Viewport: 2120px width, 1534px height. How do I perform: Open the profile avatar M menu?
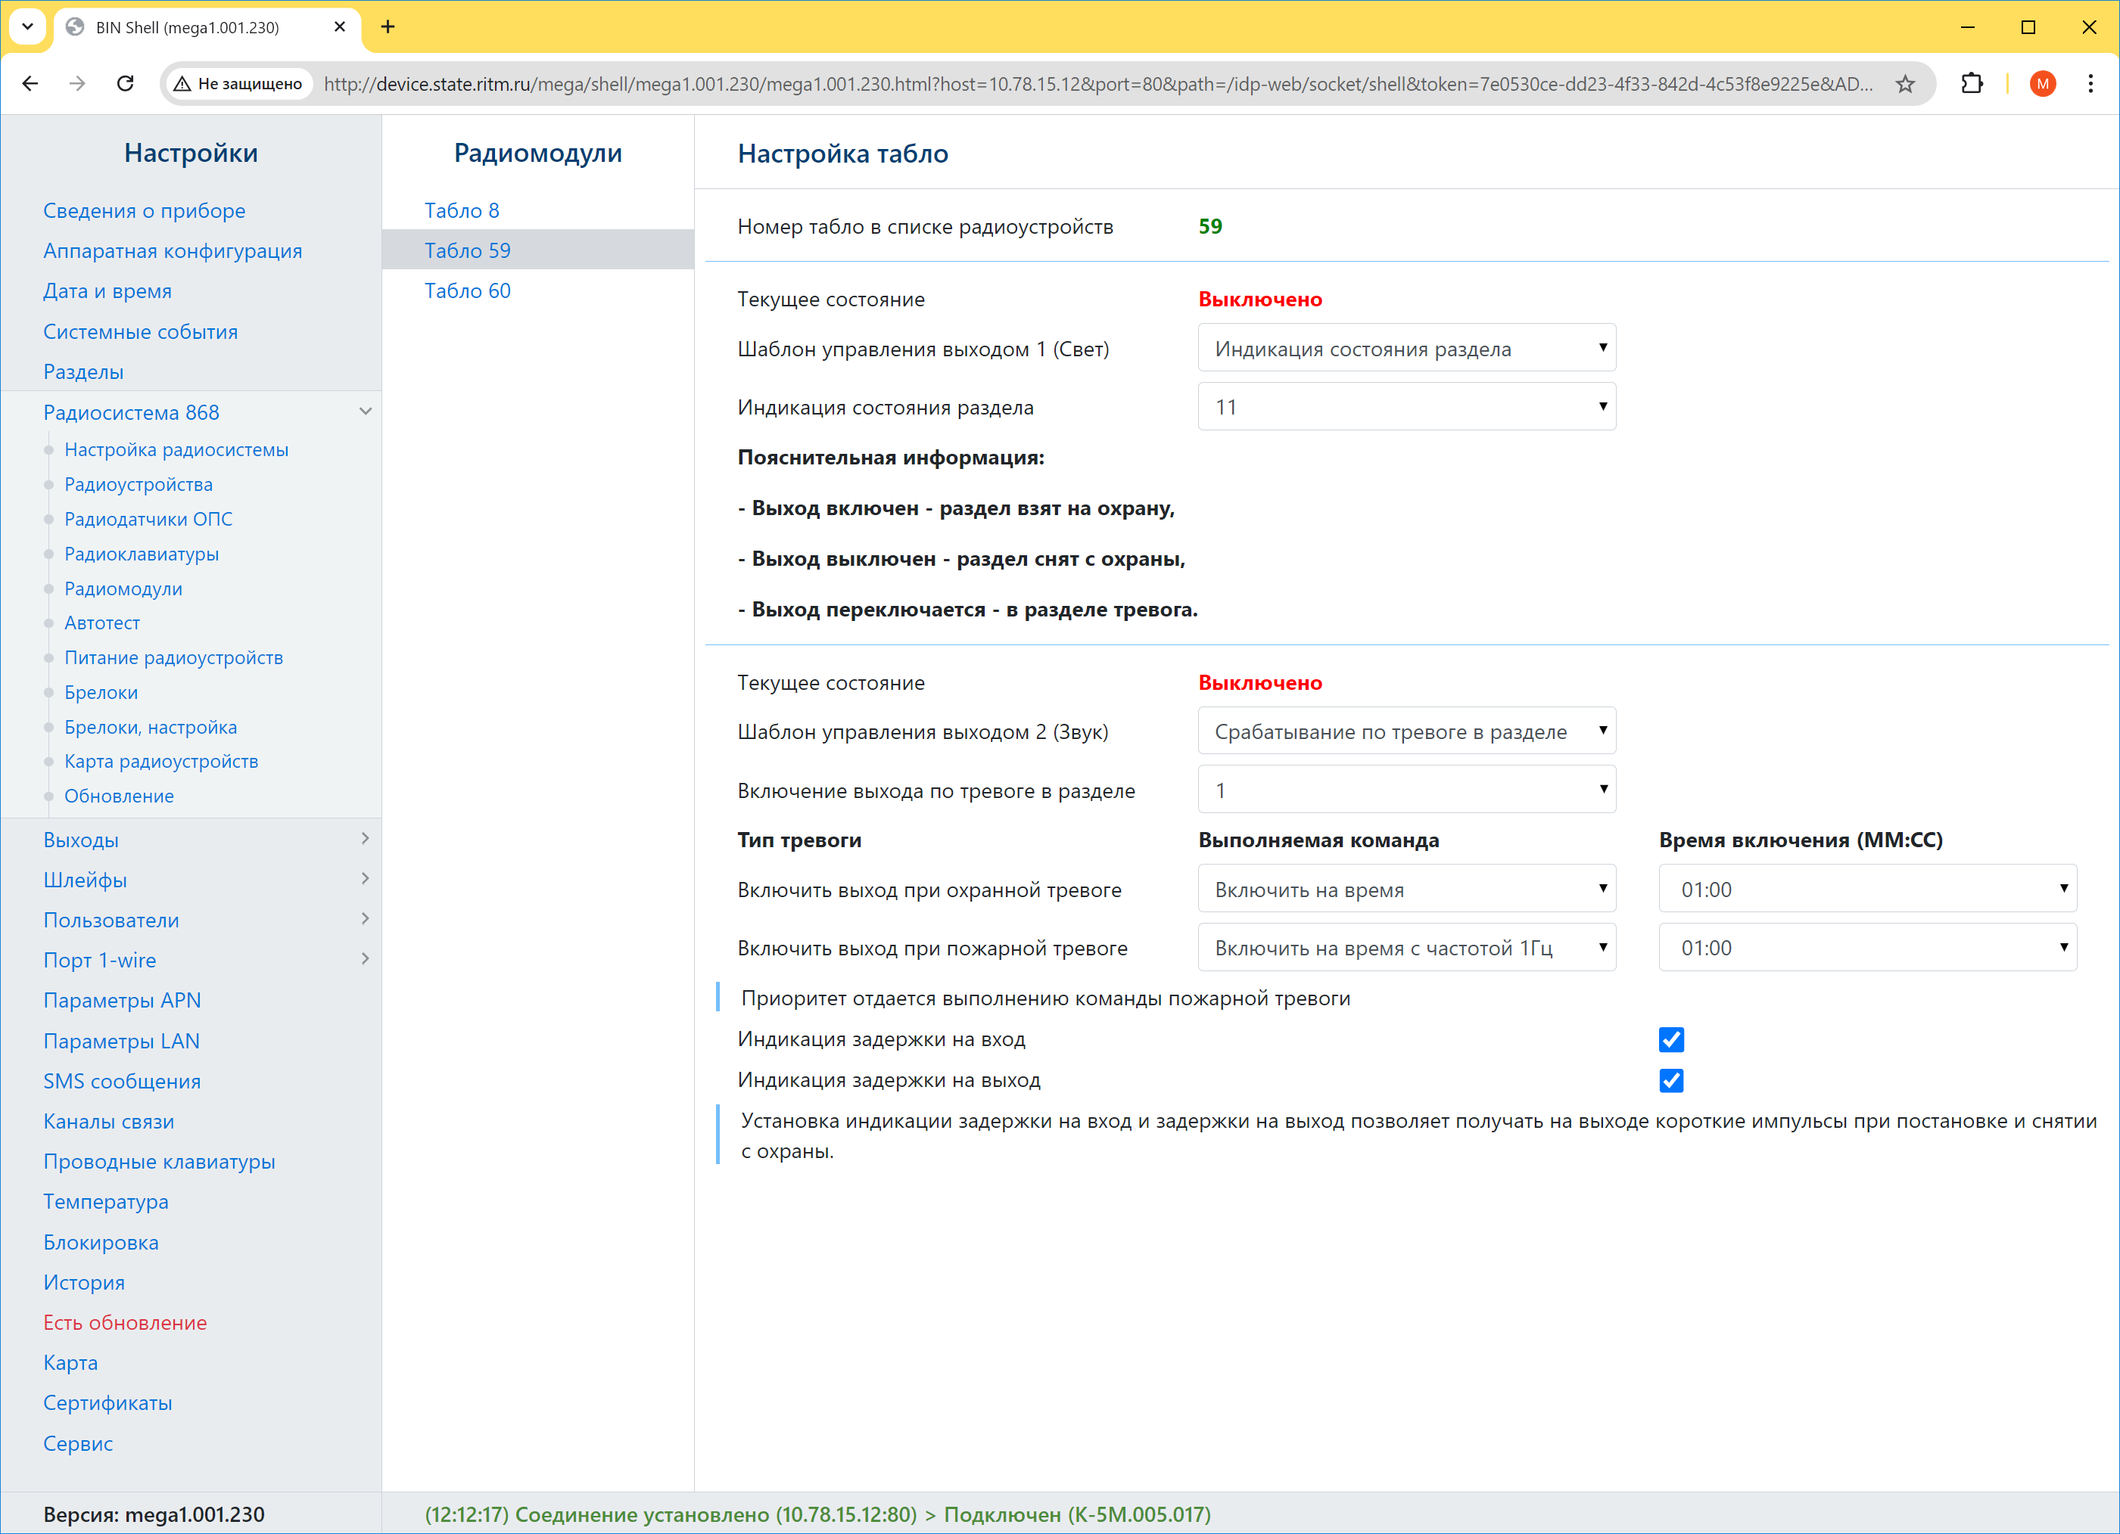tap(2042, 83)
